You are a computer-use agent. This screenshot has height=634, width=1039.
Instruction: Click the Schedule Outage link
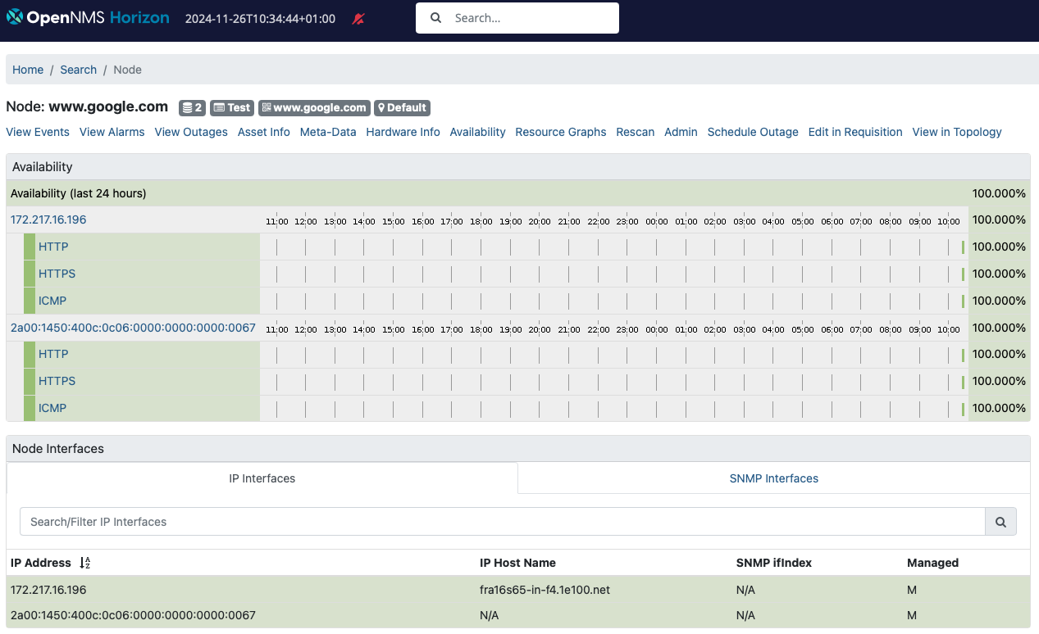pos(752,132)
